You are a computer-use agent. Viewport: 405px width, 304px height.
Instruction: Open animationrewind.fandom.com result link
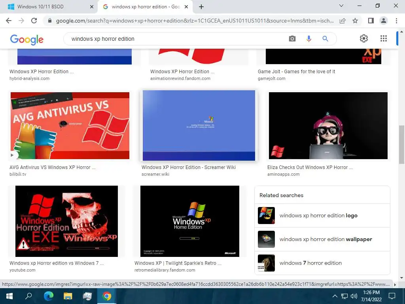point(180,79)
